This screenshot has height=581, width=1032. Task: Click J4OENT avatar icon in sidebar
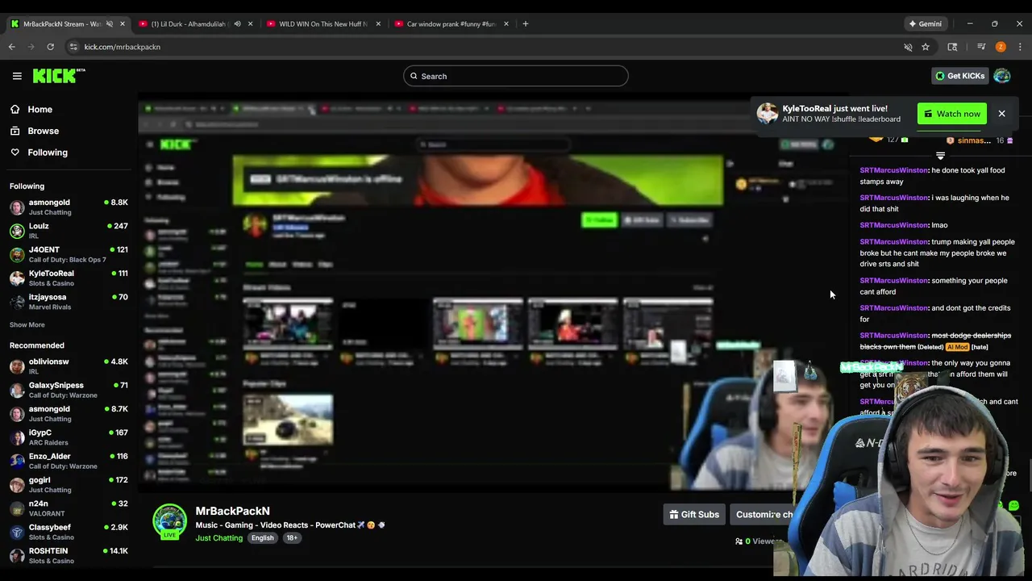click(17, 254)
